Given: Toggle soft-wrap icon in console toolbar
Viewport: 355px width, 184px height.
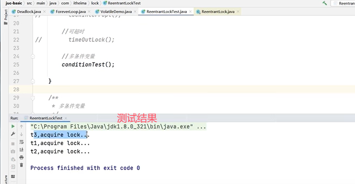Looking at the screenshot, I should point(21,142).
